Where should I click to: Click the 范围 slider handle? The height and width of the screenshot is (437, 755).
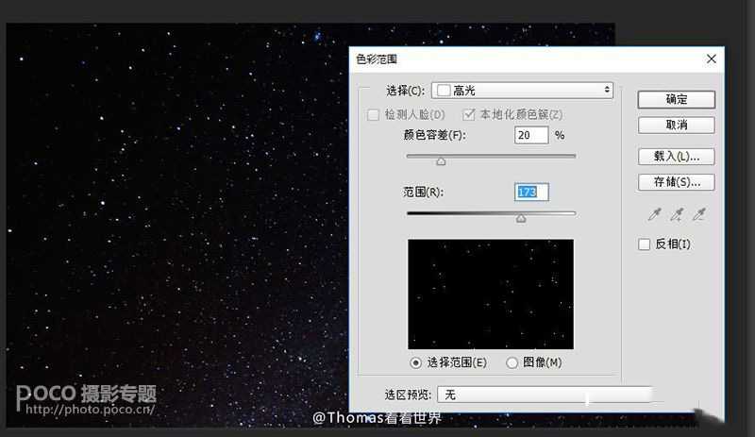click(x=520, y=218)
